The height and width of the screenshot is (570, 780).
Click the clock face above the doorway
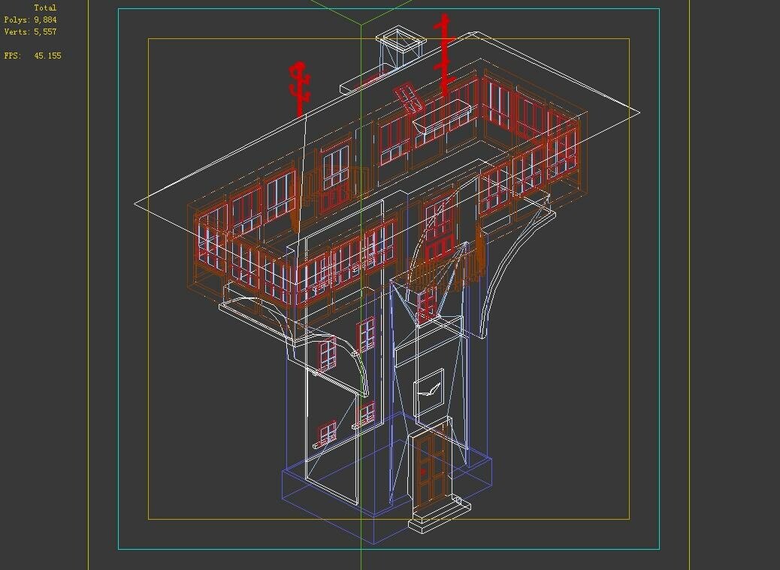(428, 388)
